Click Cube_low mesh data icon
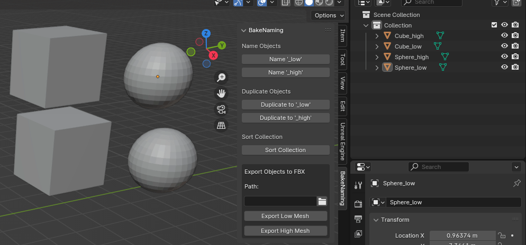 [x=438, y=46]
